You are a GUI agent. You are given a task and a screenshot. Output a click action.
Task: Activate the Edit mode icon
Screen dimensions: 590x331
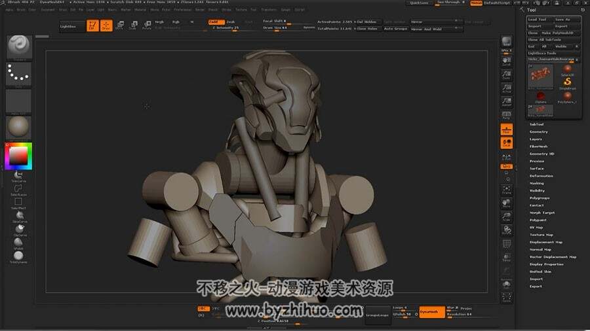pyautogui.click(x=92, y=26)
